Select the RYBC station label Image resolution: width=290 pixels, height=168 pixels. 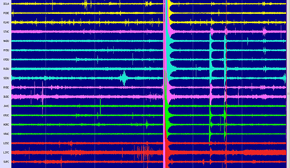[6, 87]
